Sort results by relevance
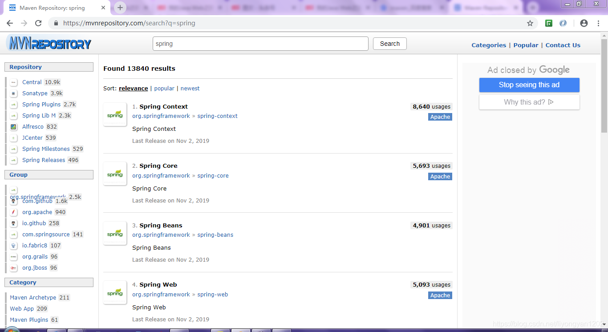This screenshot has height=332, width=608. [133, 88]
